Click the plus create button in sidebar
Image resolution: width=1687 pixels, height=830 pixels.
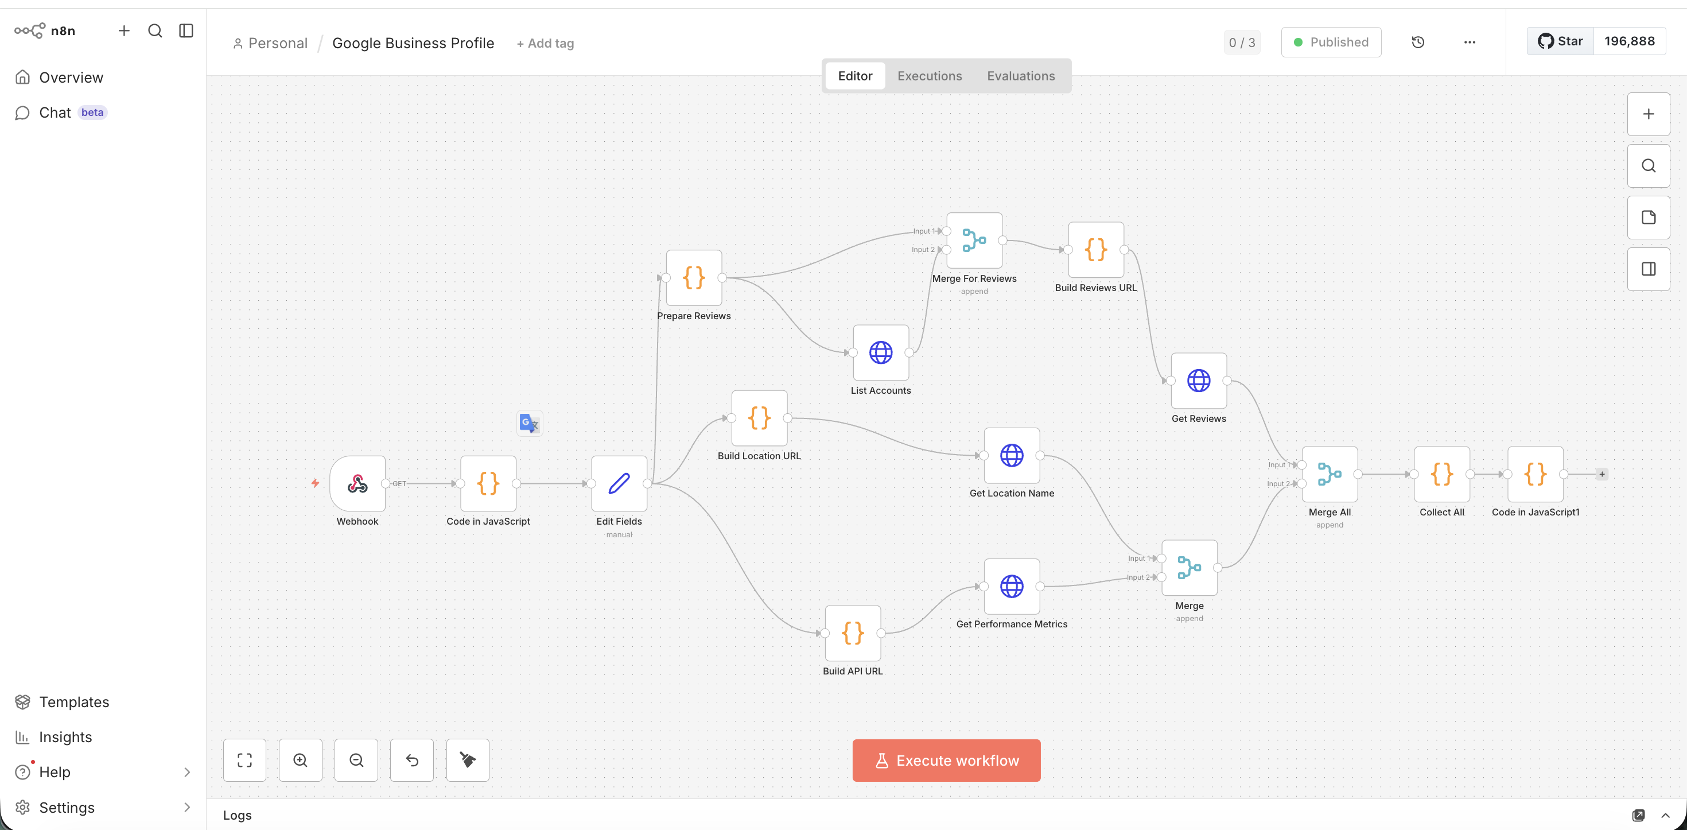[124, 31]
